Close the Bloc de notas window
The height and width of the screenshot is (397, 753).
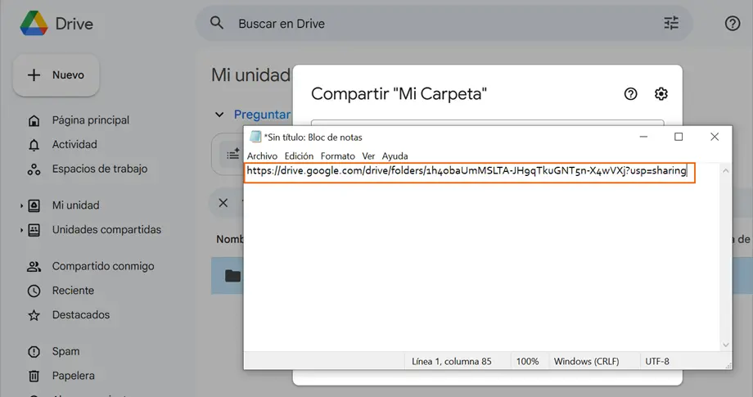point(715,137)
